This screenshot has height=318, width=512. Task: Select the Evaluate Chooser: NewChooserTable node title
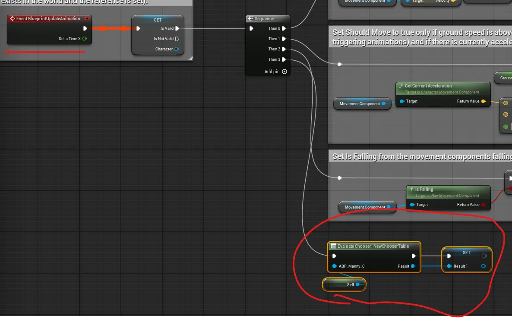[373, 246]
